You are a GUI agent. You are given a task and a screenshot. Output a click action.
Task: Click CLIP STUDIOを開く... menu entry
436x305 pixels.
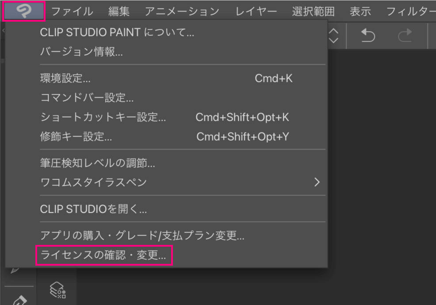pyautogui.click(x=93, y=209)
